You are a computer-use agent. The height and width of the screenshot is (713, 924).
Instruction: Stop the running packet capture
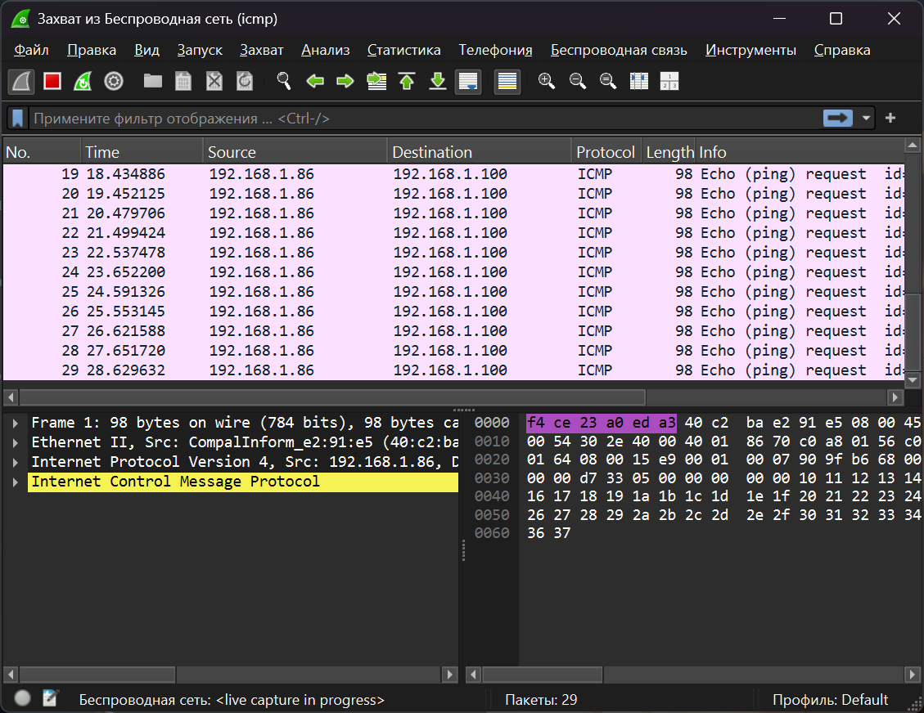coord(52,81)
